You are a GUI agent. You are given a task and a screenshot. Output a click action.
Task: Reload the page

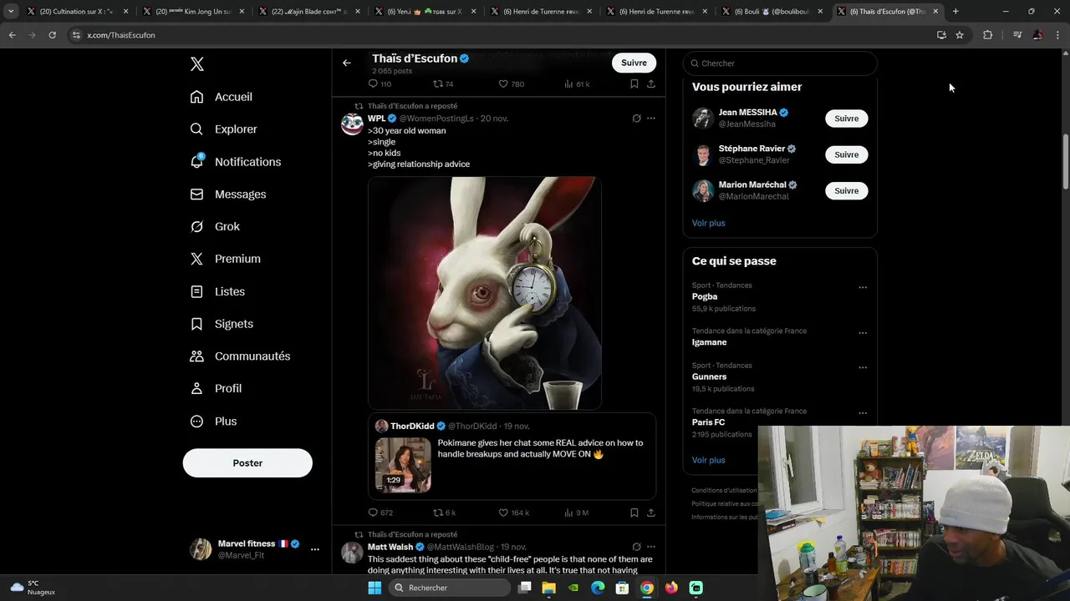(52, 35)
